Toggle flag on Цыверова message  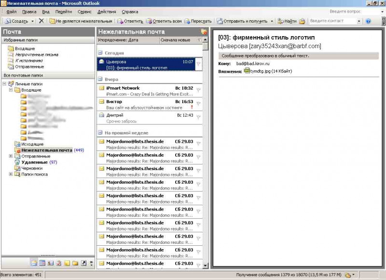[x=198, y=65]
